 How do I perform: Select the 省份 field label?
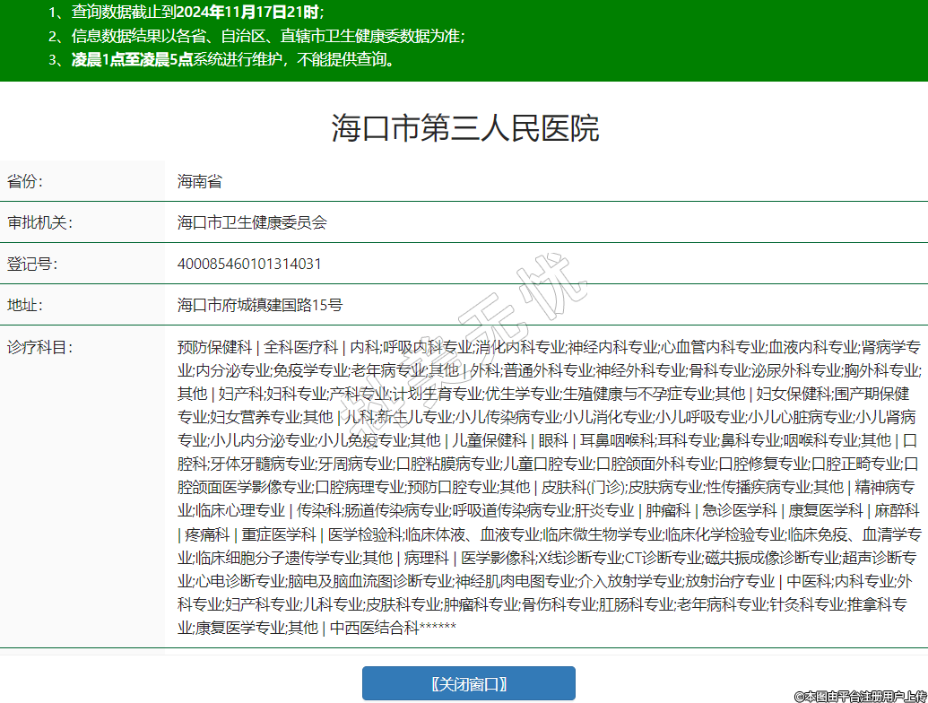(25, 181)
